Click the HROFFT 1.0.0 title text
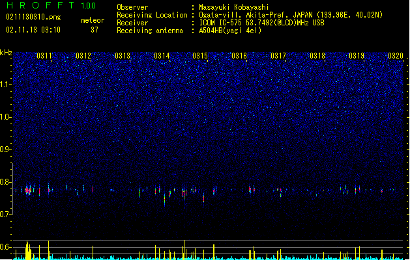Image resolution: width=410 pixels, height=260 pixels. (51, 5)
